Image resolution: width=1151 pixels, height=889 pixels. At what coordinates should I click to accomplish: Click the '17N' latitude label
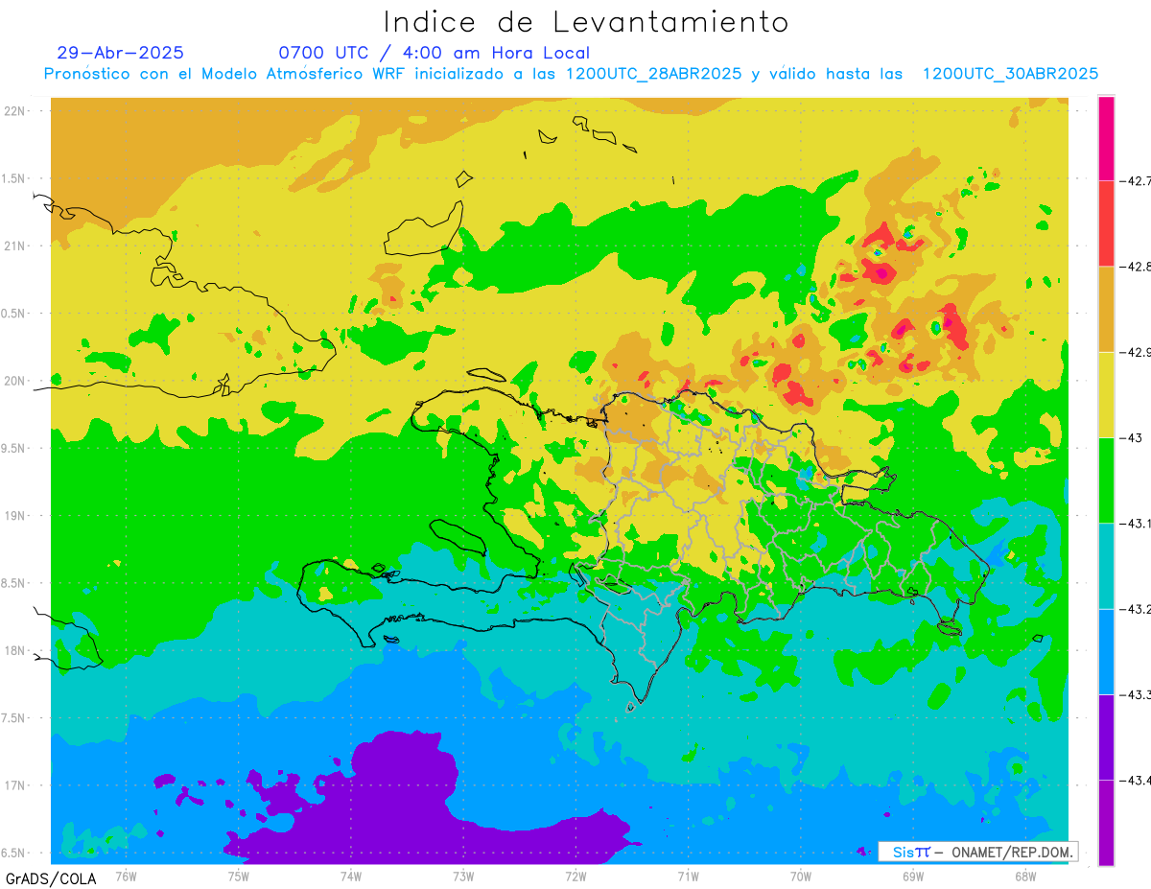coord(16,785)
